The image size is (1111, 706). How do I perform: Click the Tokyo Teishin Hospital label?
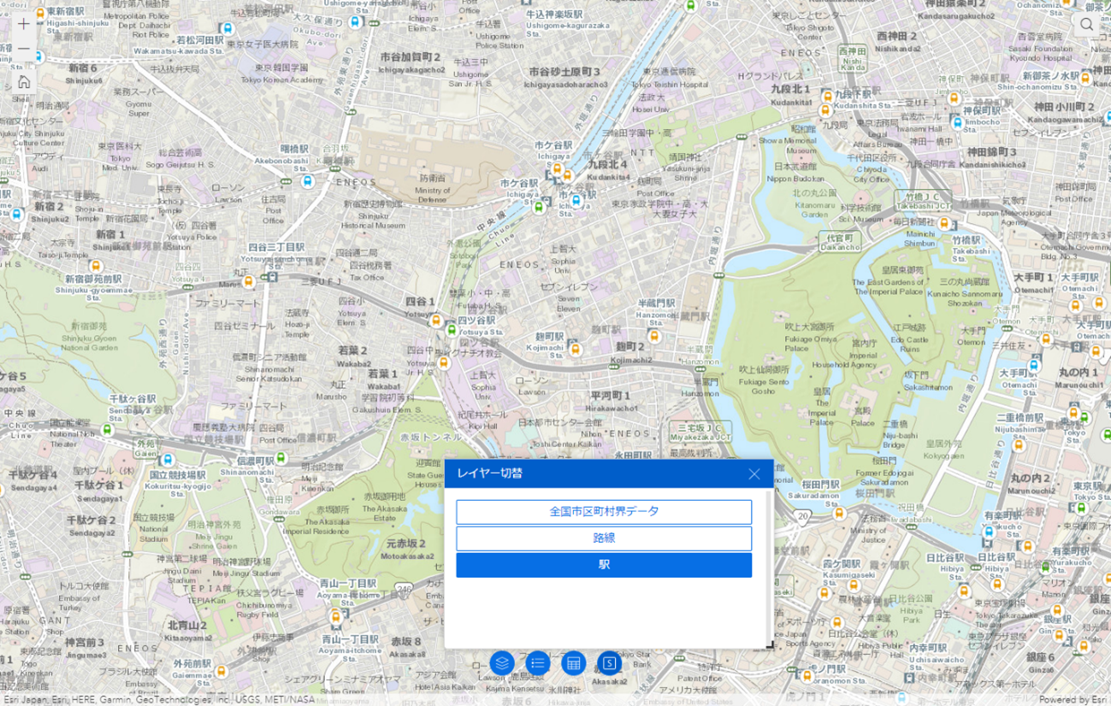coord(670,85)
